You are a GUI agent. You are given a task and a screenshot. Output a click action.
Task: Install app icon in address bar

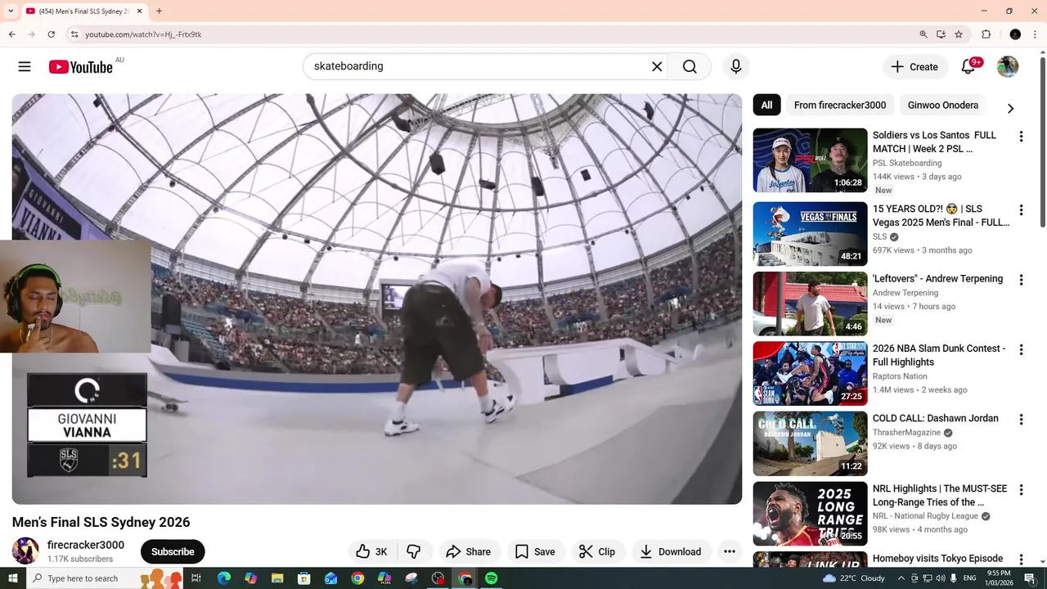[941, 34]
